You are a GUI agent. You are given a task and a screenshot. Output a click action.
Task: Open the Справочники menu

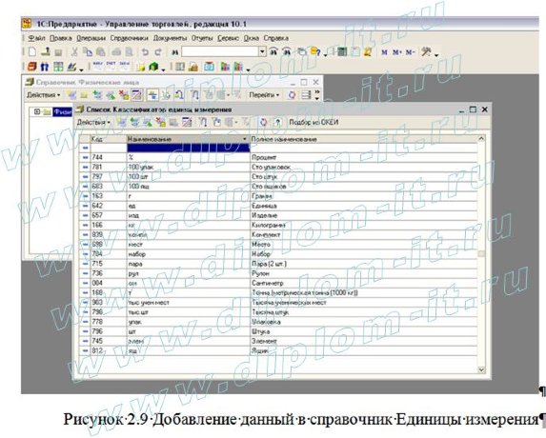130,38
